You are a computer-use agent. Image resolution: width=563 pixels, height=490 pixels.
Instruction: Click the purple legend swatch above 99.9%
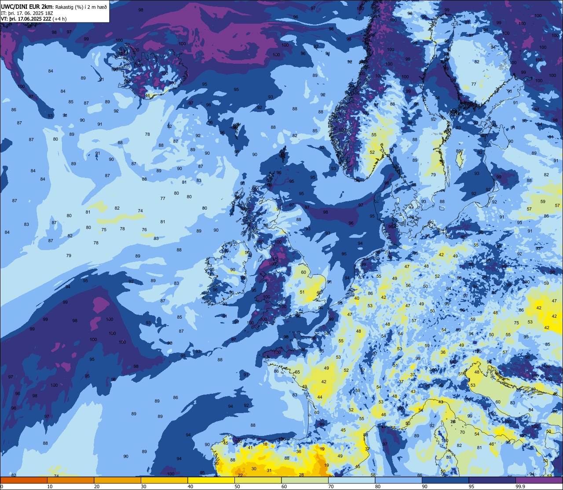click(x=539, y=480)
